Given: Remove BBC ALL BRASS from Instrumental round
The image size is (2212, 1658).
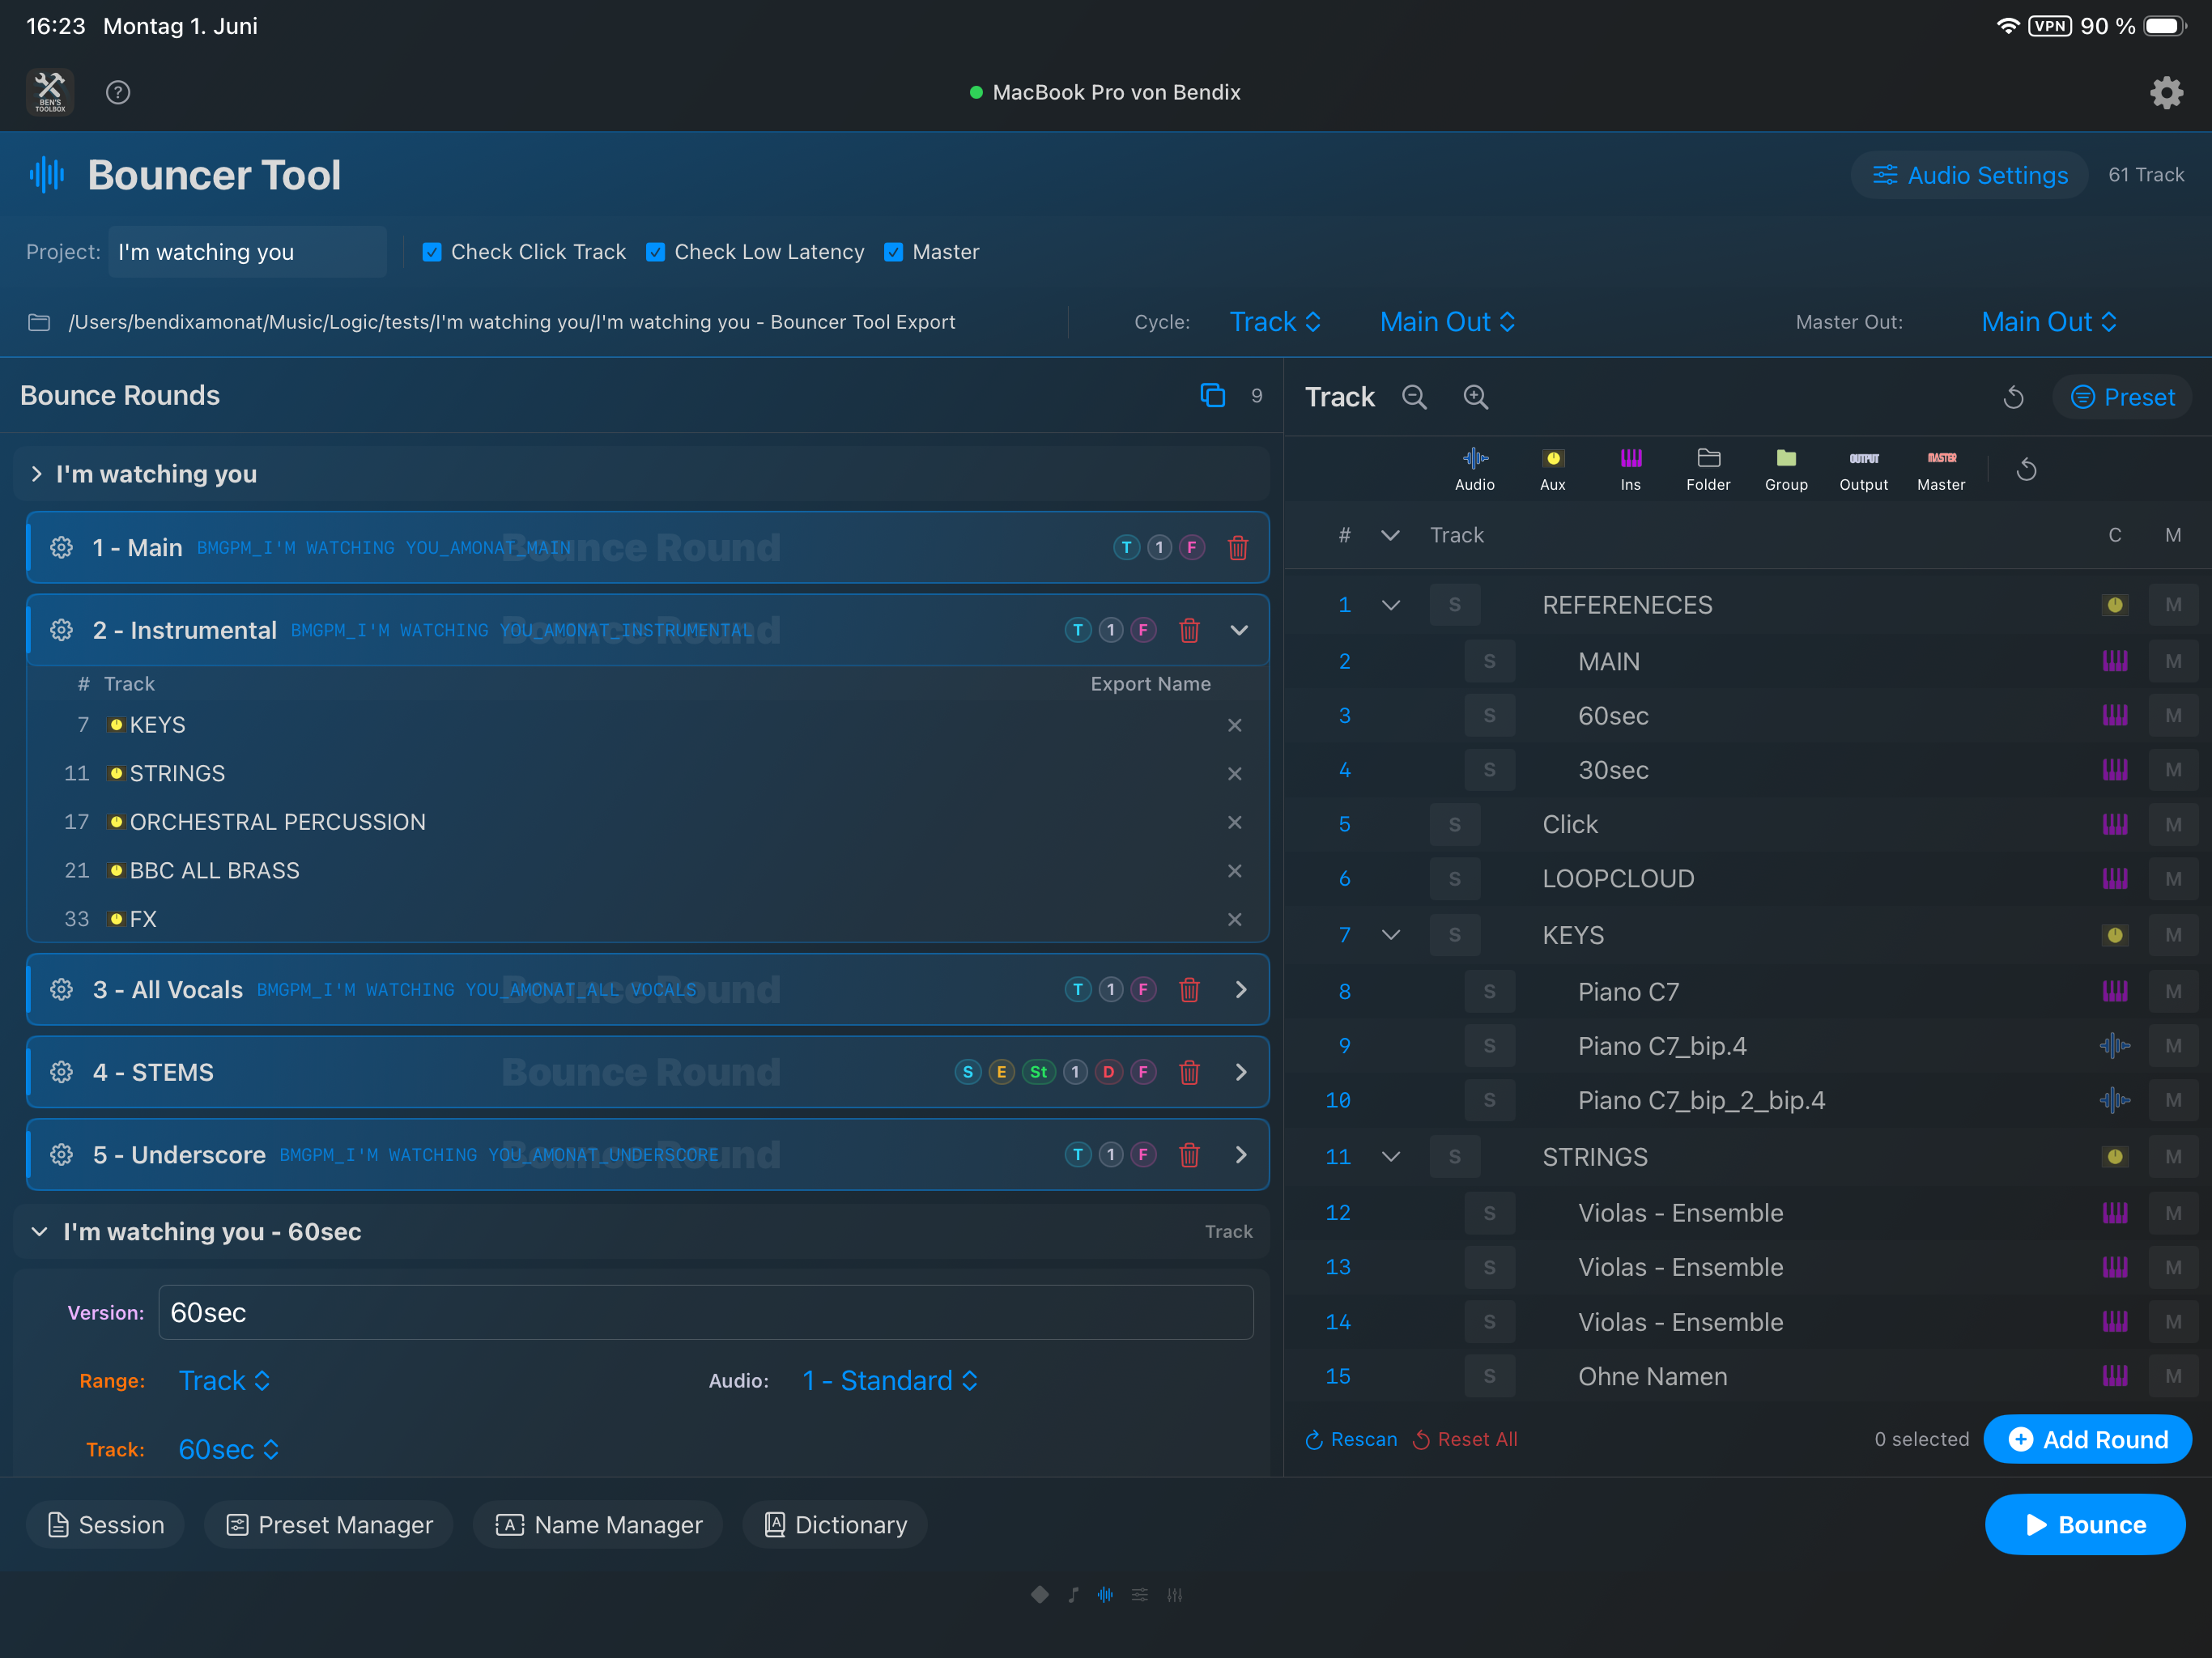Looking at the screenshot, I should (x=1235, y=872).
